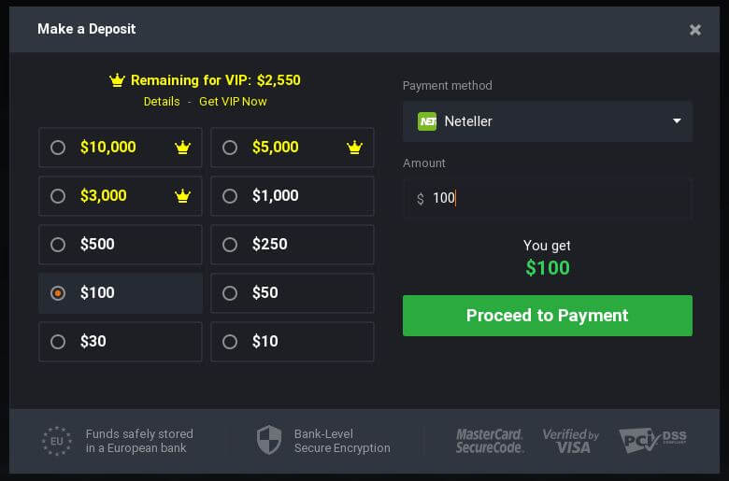Viewport: 729px width, 481px height.
Task: Click the crown icon in the $3,000 option
Action: pos(182,196)
